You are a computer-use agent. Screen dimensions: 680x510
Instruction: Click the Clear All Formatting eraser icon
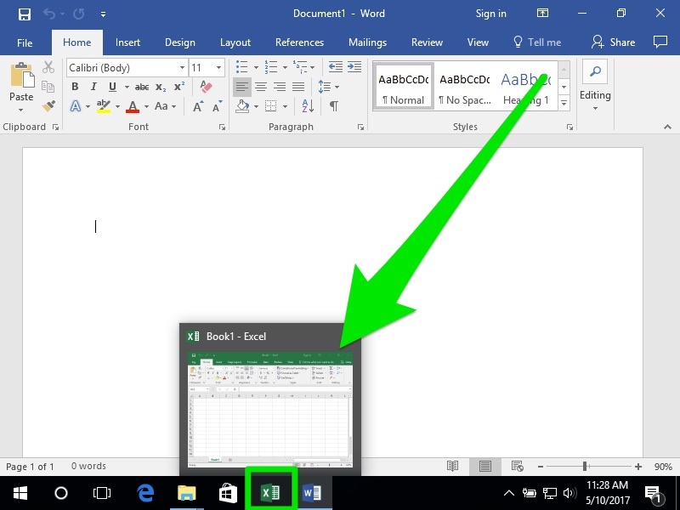205,87
